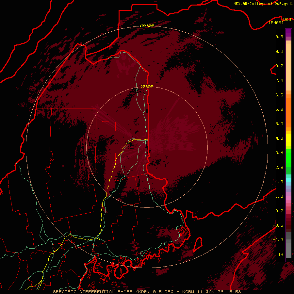Click the "100 NMI" range ring label
The height and width of the screenshot is (294, 294).
point(147,26)
